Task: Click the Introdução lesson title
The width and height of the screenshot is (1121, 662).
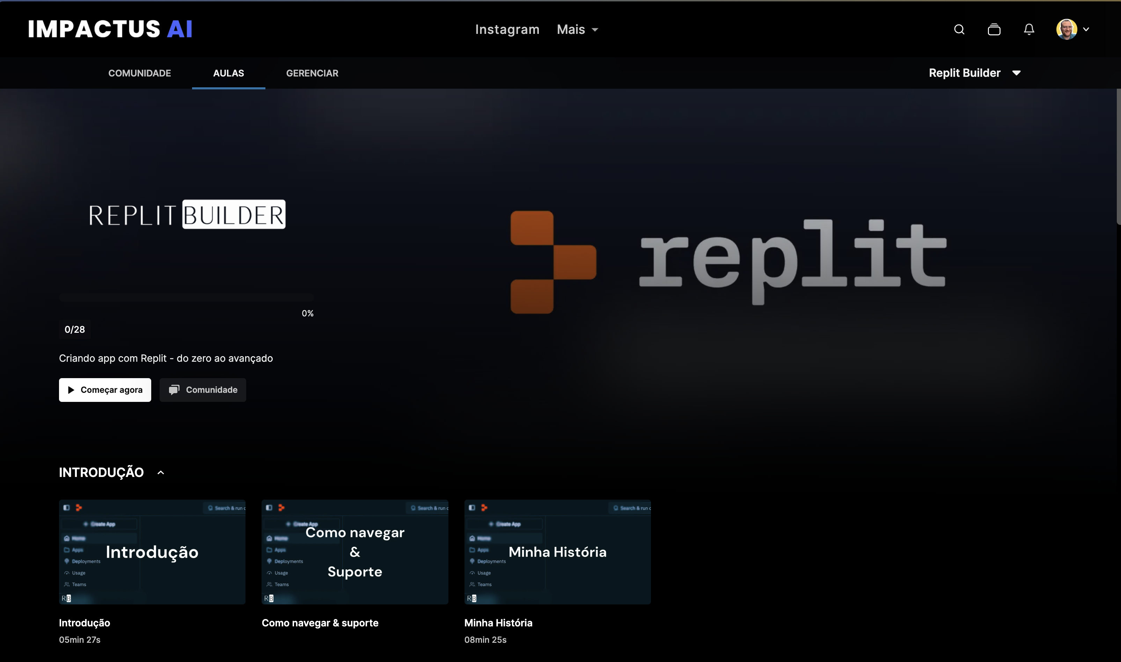Action: pyautogui.click(x=84, y=623)
